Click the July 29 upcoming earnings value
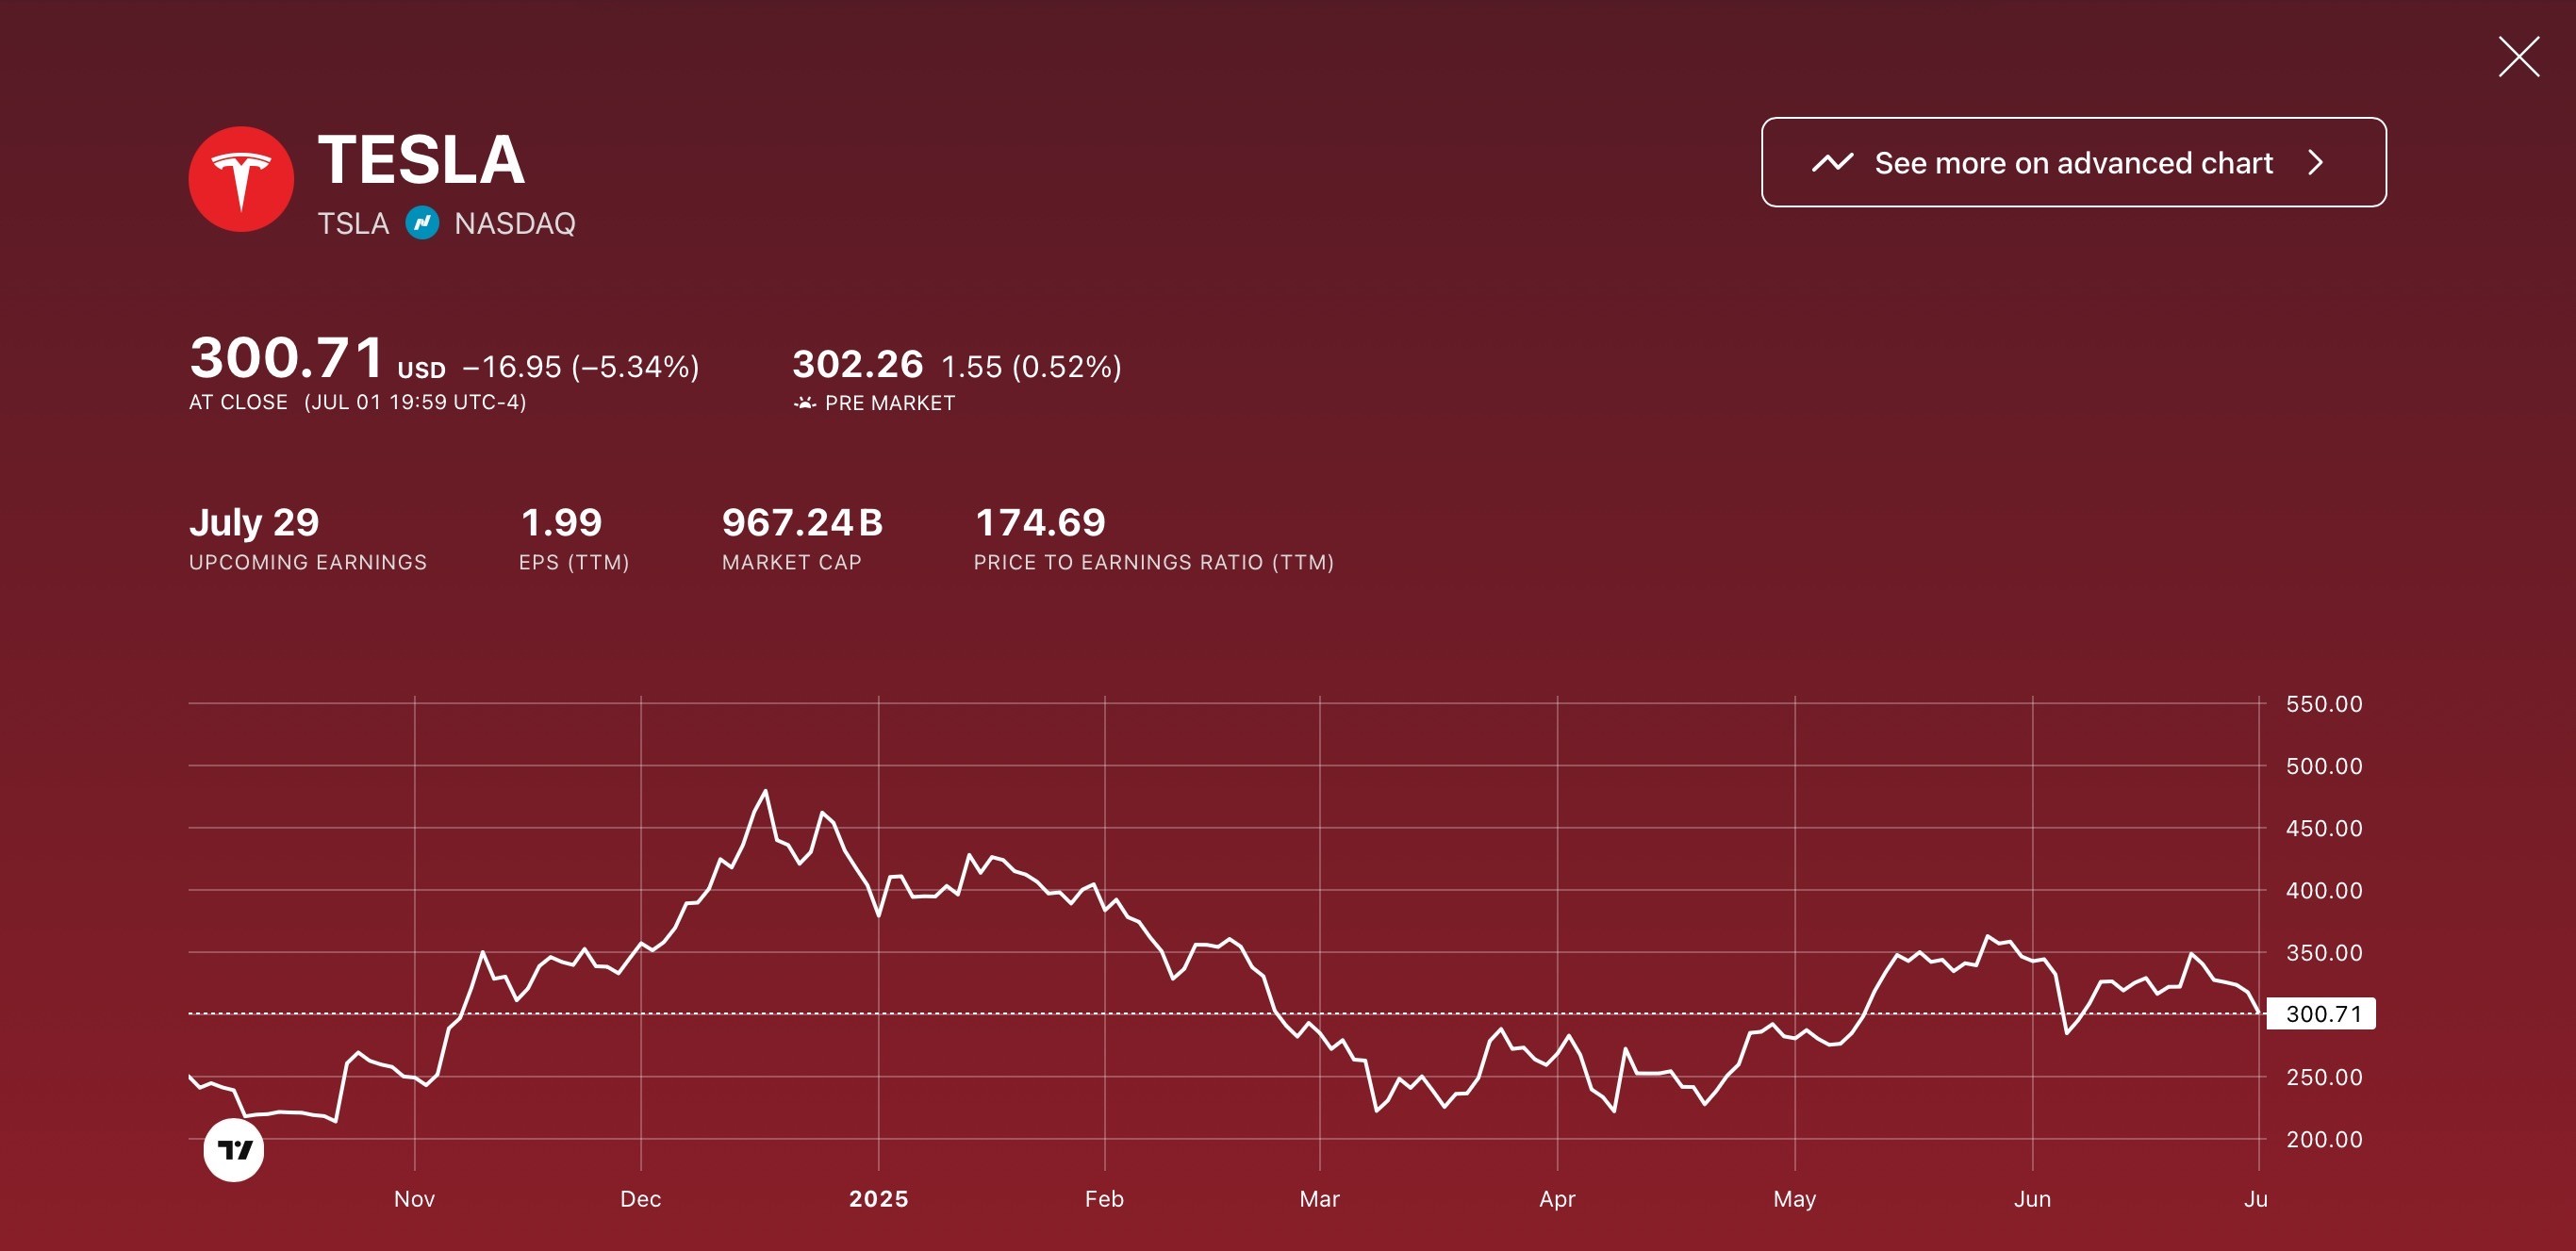Viewport: 2576px width, 1251px height. pyautogui.click(x=254, y=522)
